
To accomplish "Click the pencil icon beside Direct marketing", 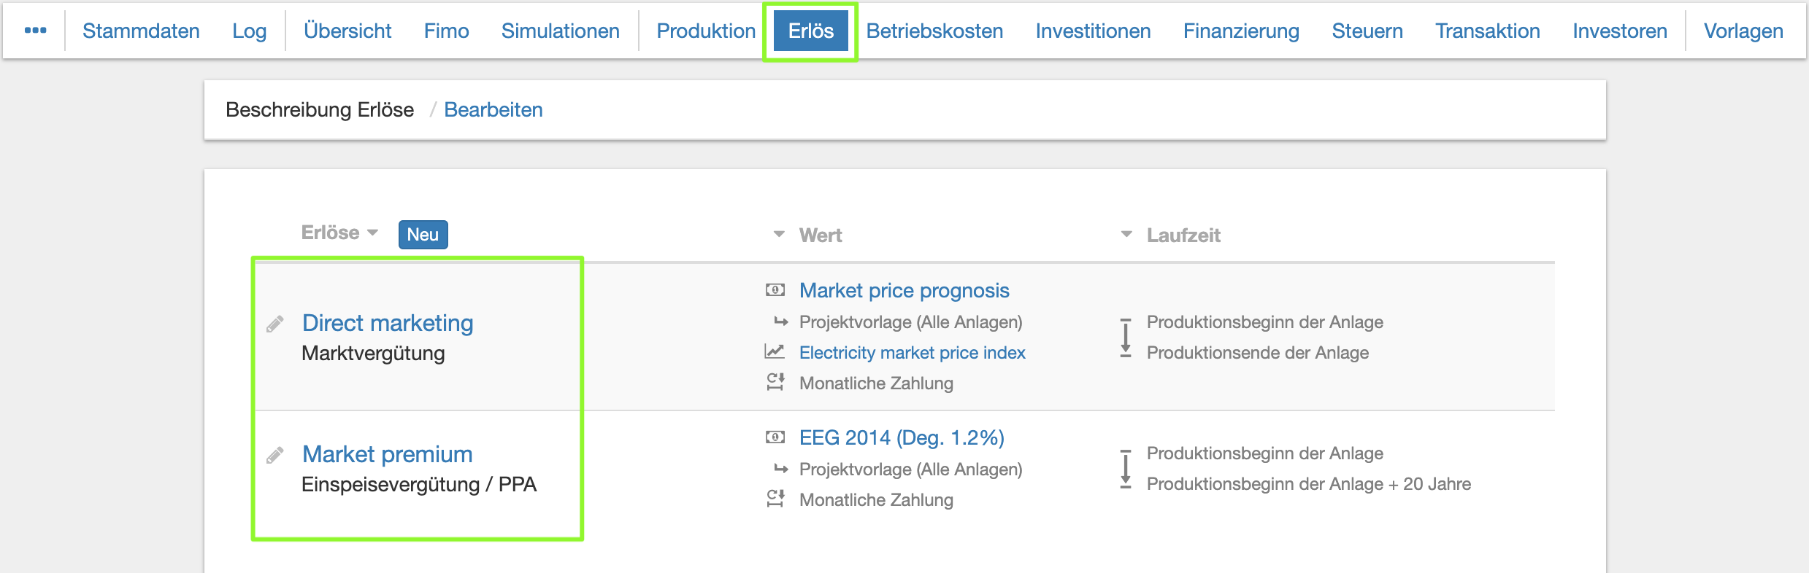I will point(274,324).
